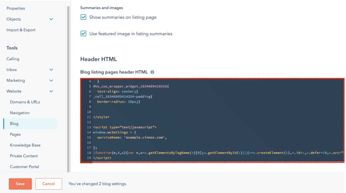Uncheck Show summaries on listing page
Screen dimensions: 346x193
coord(83,17)
